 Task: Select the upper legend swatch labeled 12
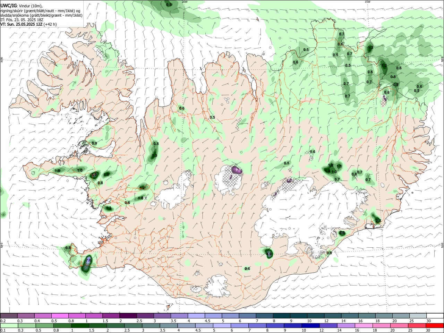332,316
